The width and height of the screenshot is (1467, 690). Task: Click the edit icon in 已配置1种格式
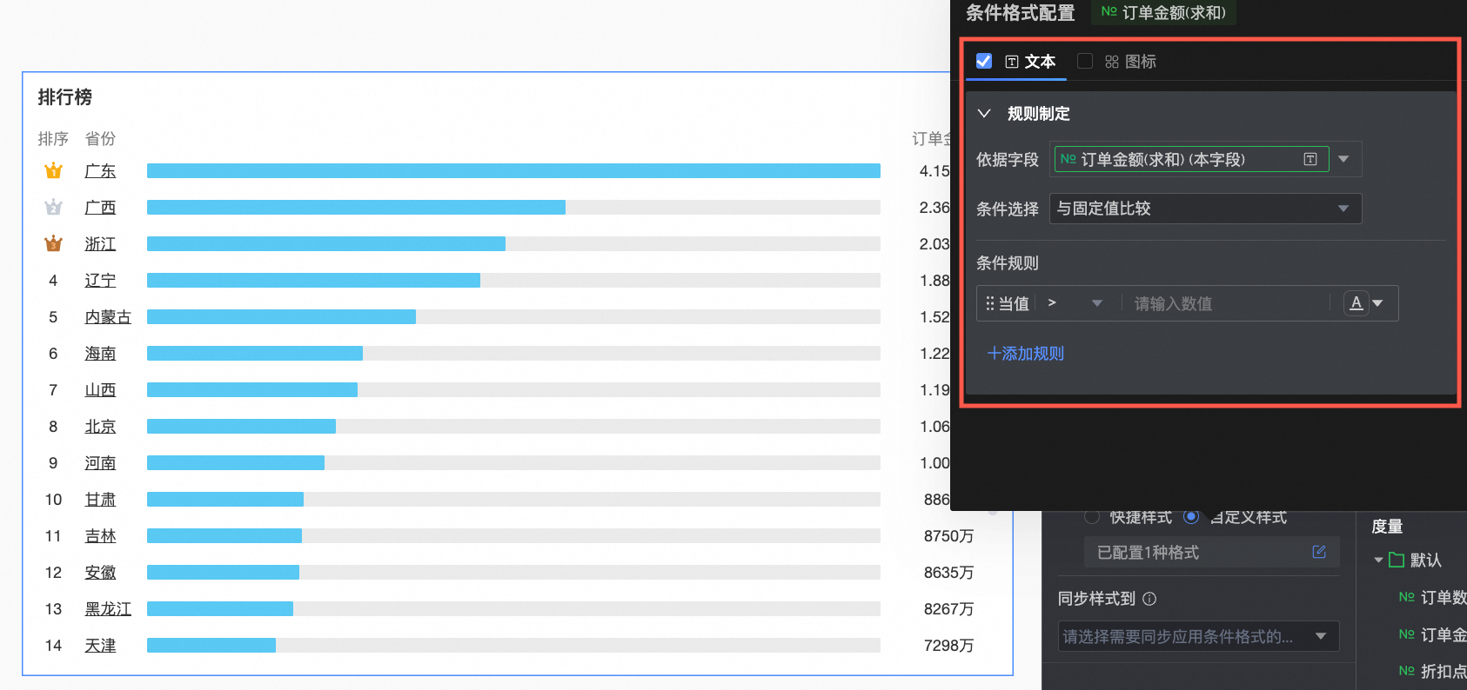point(1319,552)
